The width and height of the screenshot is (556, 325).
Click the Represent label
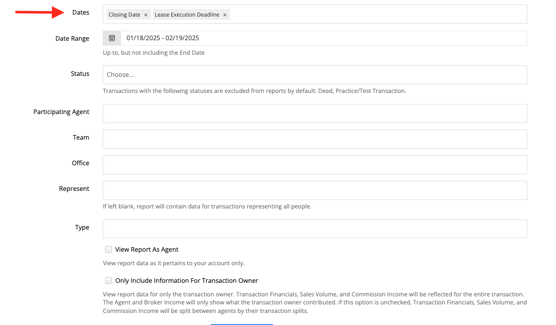(74, 189)
